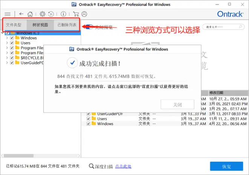Click the date 3月 13, 2017 08:33 PM

228,114
